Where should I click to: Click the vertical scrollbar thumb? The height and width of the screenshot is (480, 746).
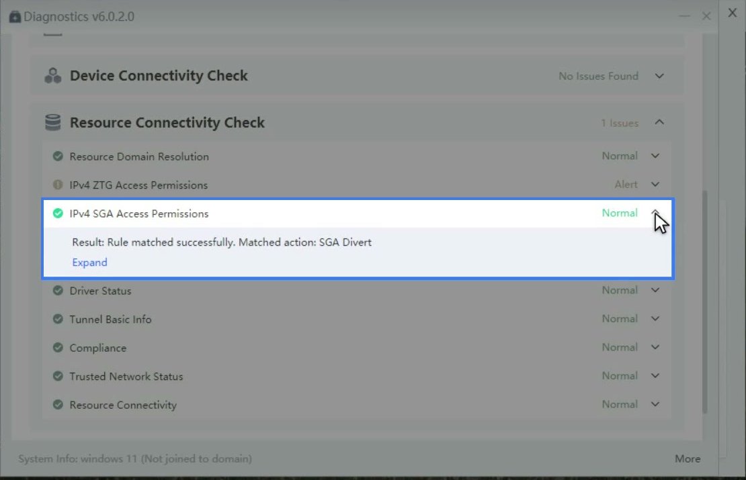tap(704, 302)
